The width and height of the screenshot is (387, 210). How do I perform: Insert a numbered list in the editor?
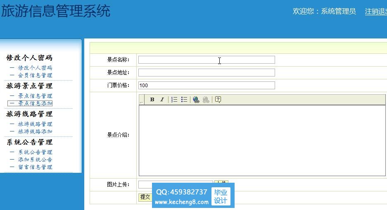click(x=174, y=99)
